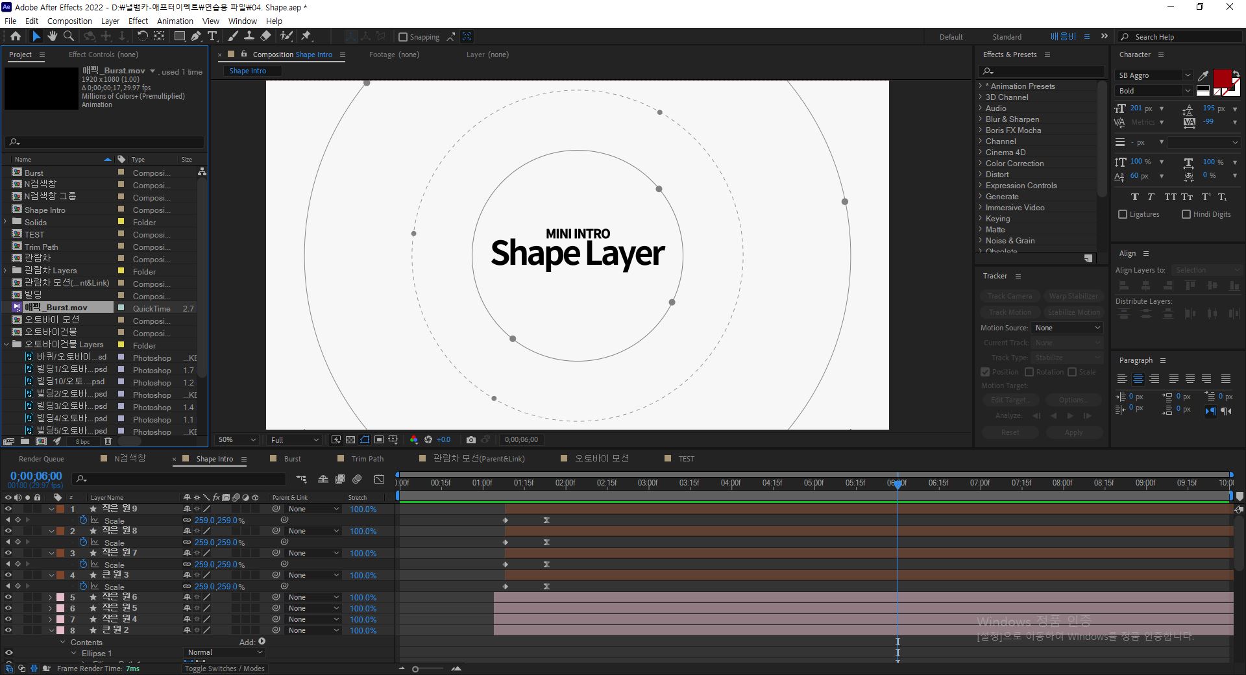Open the Trim Path timeline tab
The height and width of the screenshot is (675, 1246).
(x=367, y=458)
